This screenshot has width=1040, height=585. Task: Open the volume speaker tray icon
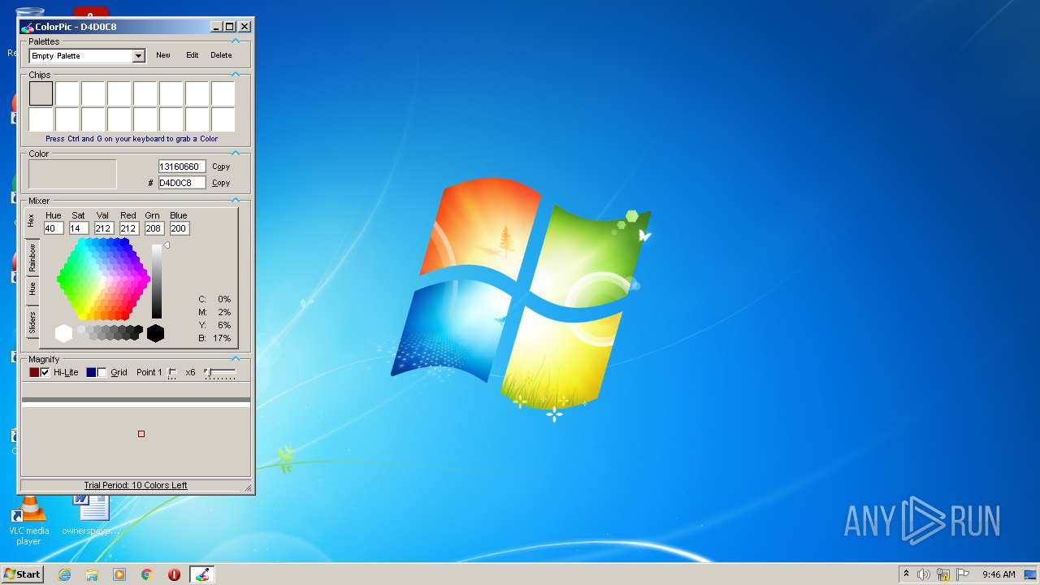924,574
